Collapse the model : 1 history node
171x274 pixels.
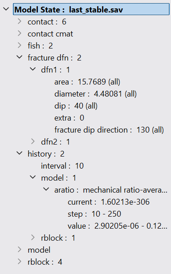pos(33,177)
